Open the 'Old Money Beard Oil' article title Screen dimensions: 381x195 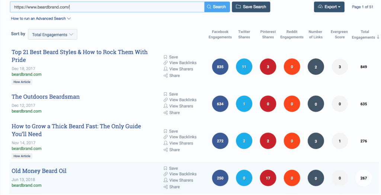coord(39,171)
